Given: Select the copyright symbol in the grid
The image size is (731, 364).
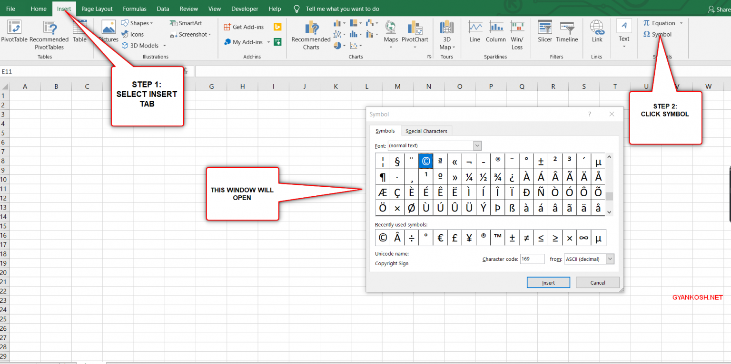Looking at the screenshot, I should (425, 161).
